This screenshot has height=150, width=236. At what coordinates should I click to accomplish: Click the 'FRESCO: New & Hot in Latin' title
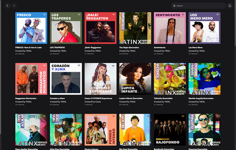tap(28, 48)
